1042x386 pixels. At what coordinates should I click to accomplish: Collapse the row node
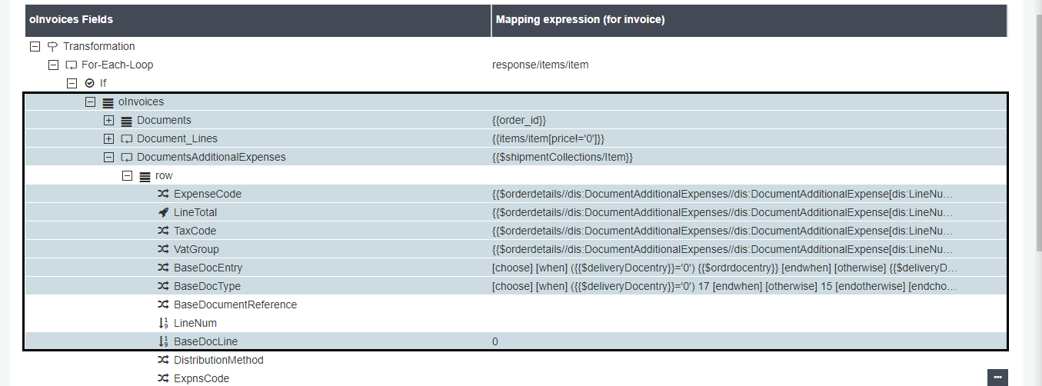(127, 175)
